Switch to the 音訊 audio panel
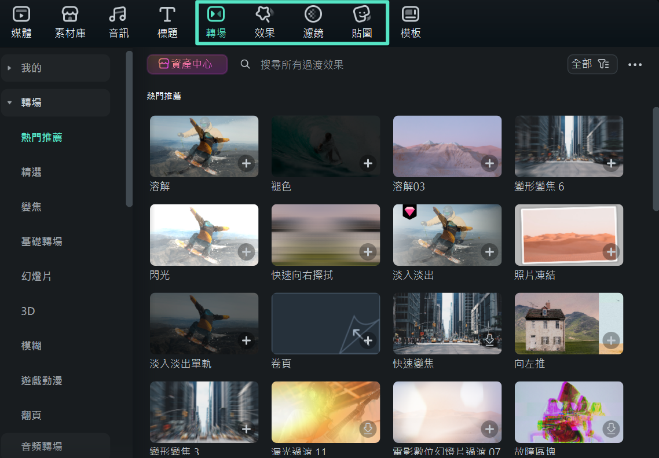This screenshot has width=659, height=458. click(x=118, y=22)
